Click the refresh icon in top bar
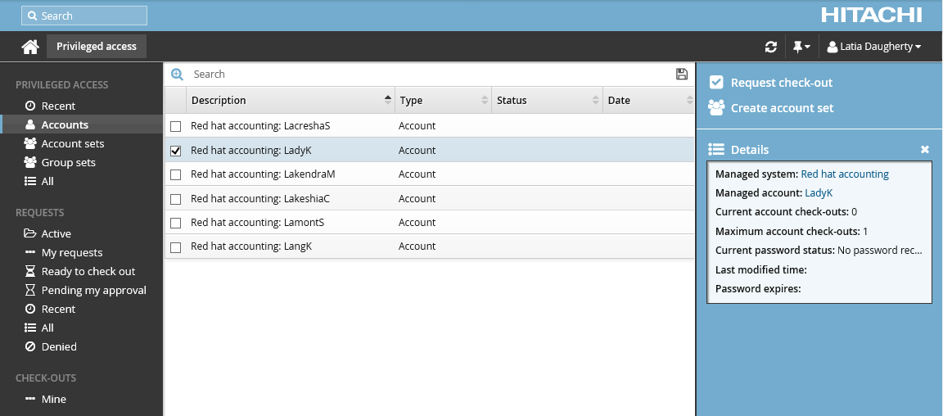 pos(770,47)
